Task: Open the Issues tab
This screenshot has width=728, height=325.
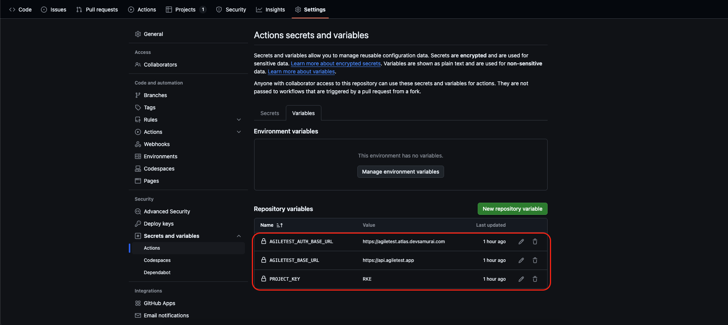Action: [x=54, y=10]
